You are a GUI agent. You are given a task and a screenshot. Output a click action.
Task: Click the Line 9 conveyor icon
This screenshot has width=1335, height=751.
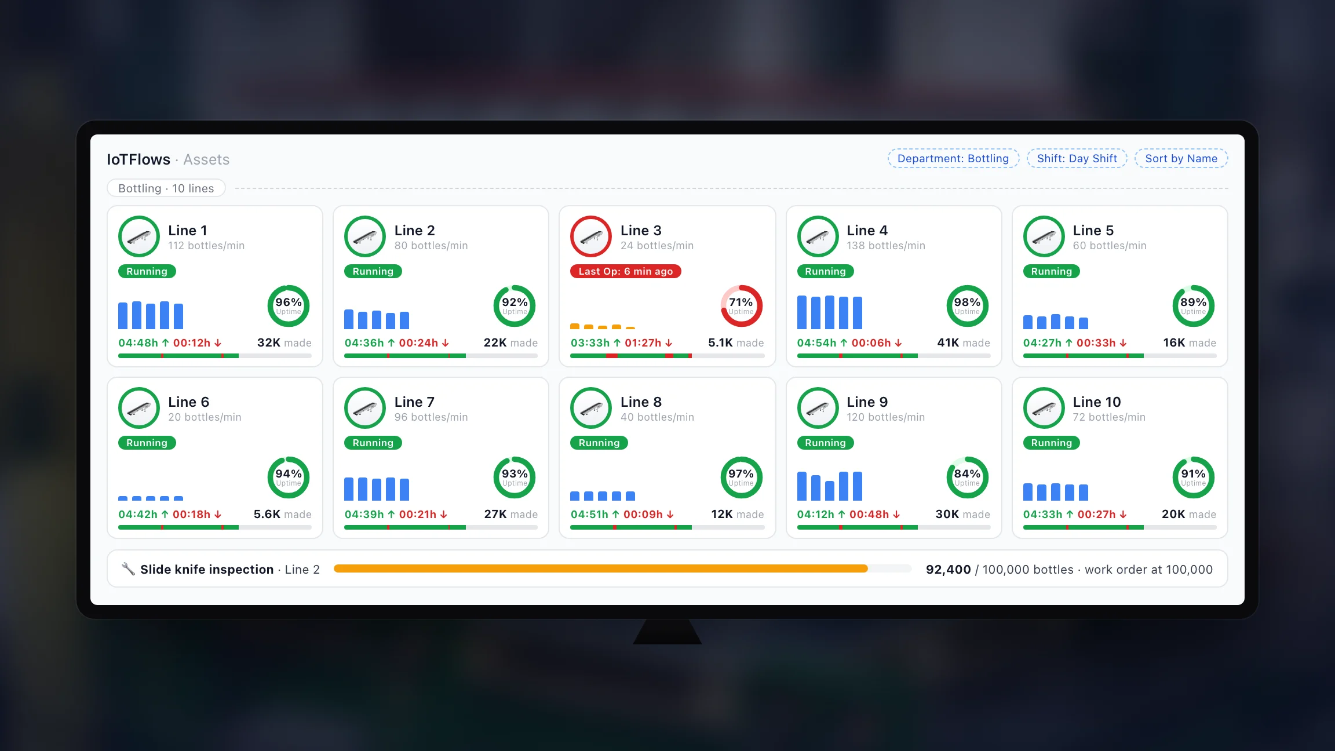pos(818,408)
